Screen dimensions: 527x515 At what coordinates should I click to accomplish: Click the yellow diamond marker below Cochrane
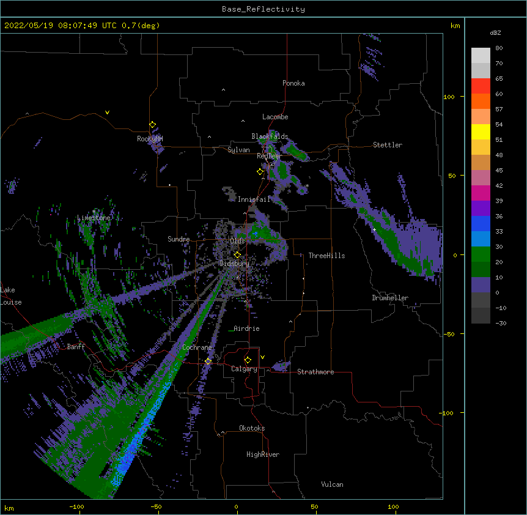208,361
